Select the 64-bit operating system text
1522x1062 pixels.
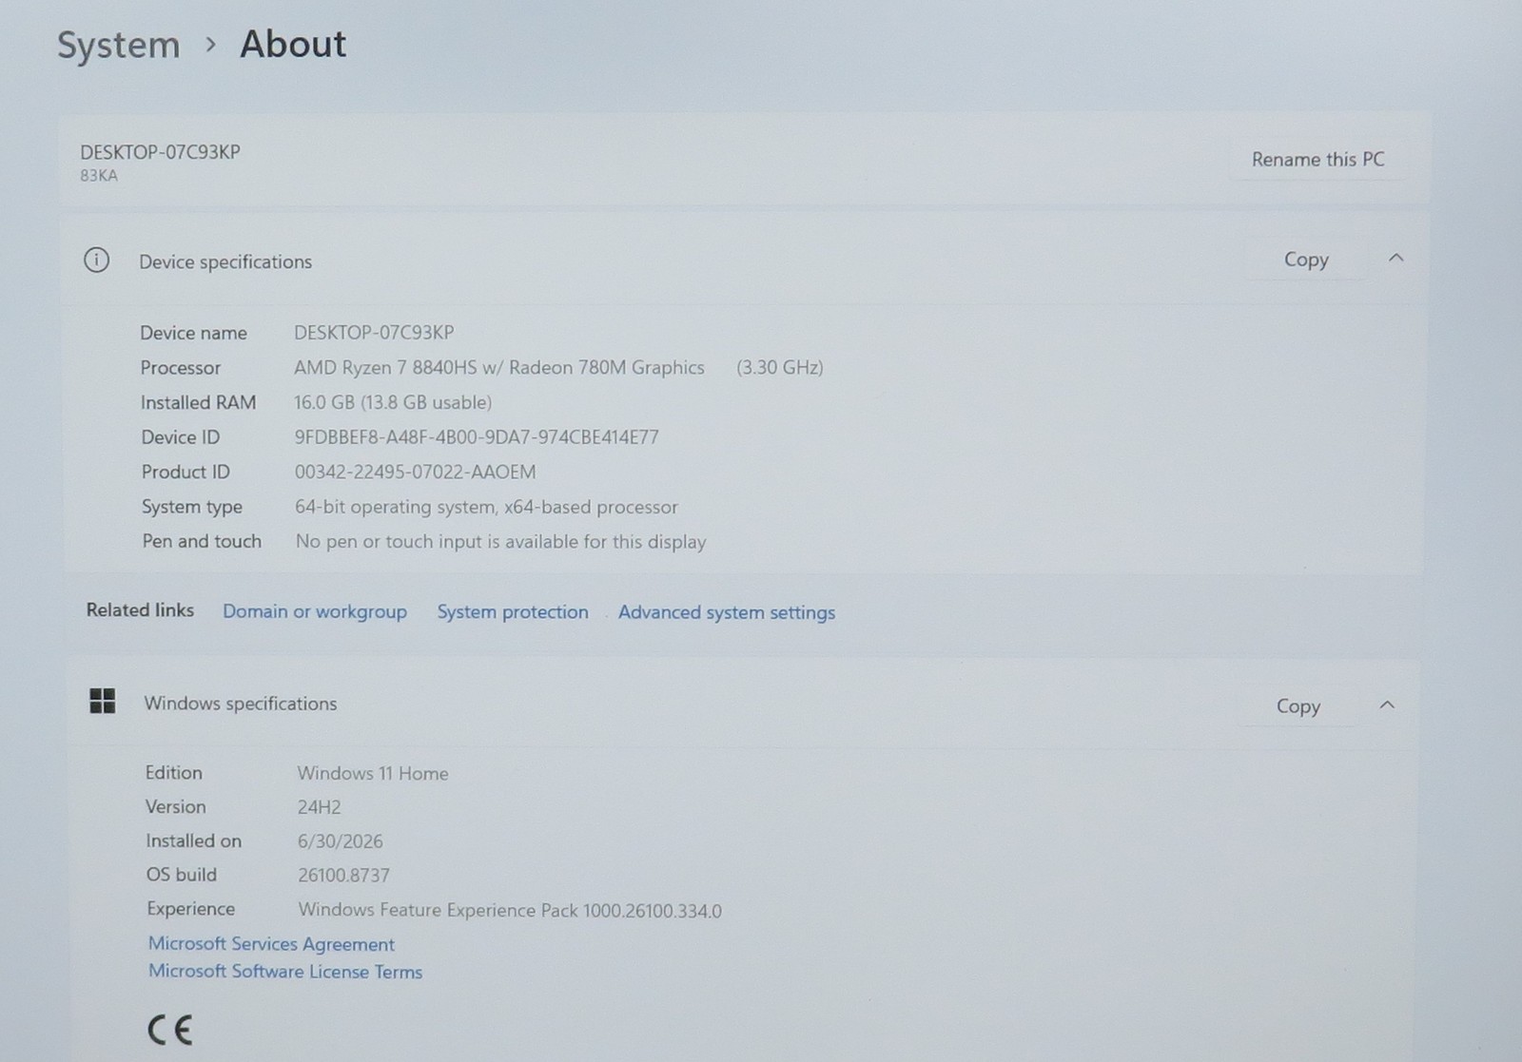click(x=486, y=507)
